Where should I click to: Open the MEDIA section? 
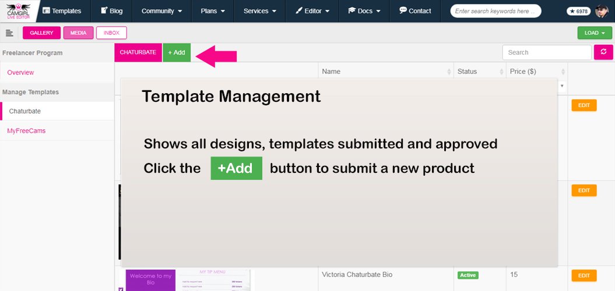pyautogui.click(x=79, y=33)
